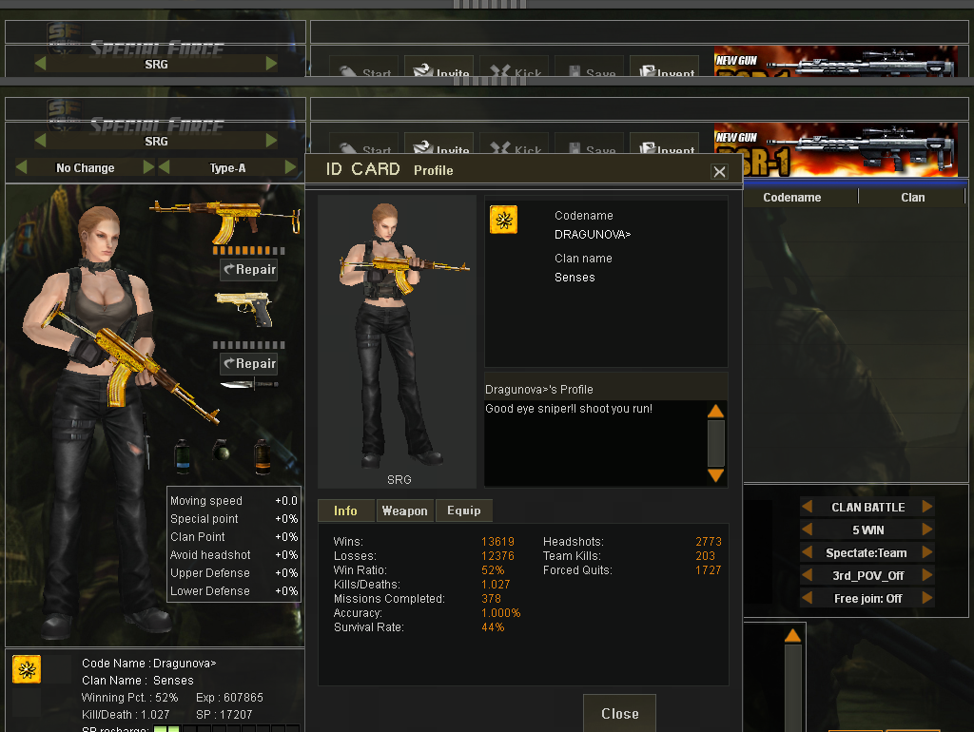Click the Close button of ID card

click(619, 713)
